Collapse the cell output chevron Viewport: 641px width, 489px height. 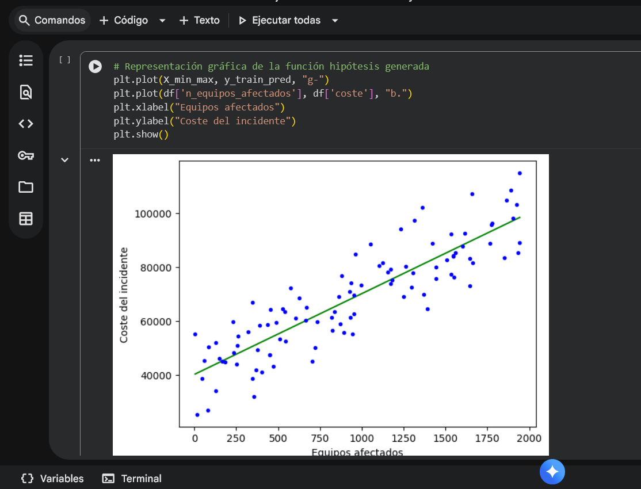[64, 160]
